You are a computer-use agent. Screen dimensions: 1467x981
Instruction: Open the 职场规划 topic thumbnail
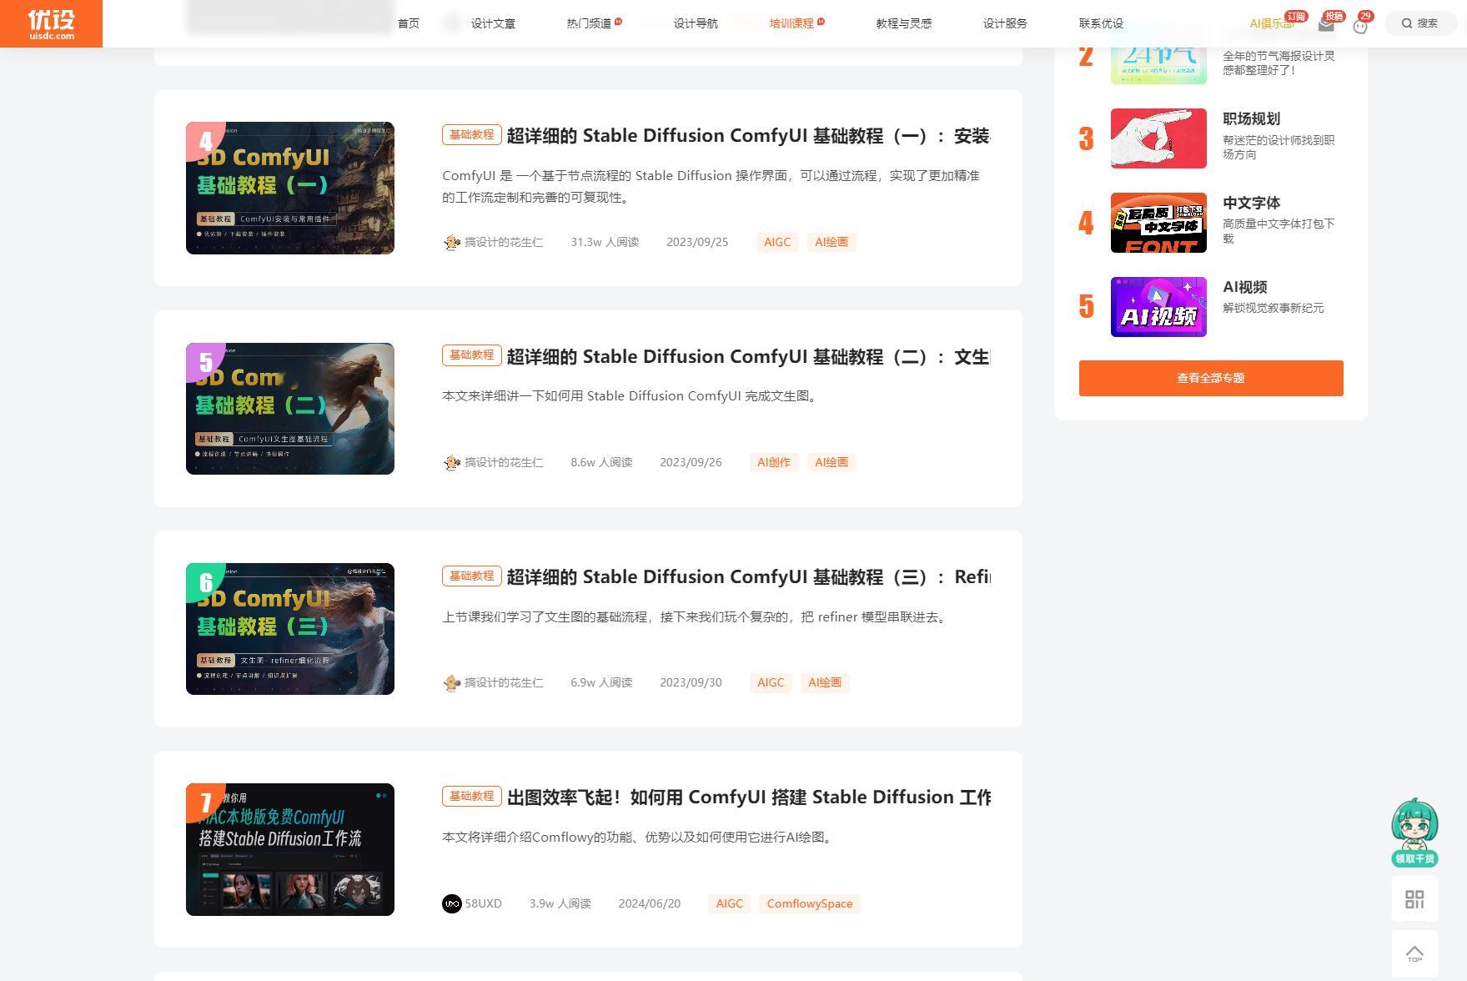(x=1158, y=138)
